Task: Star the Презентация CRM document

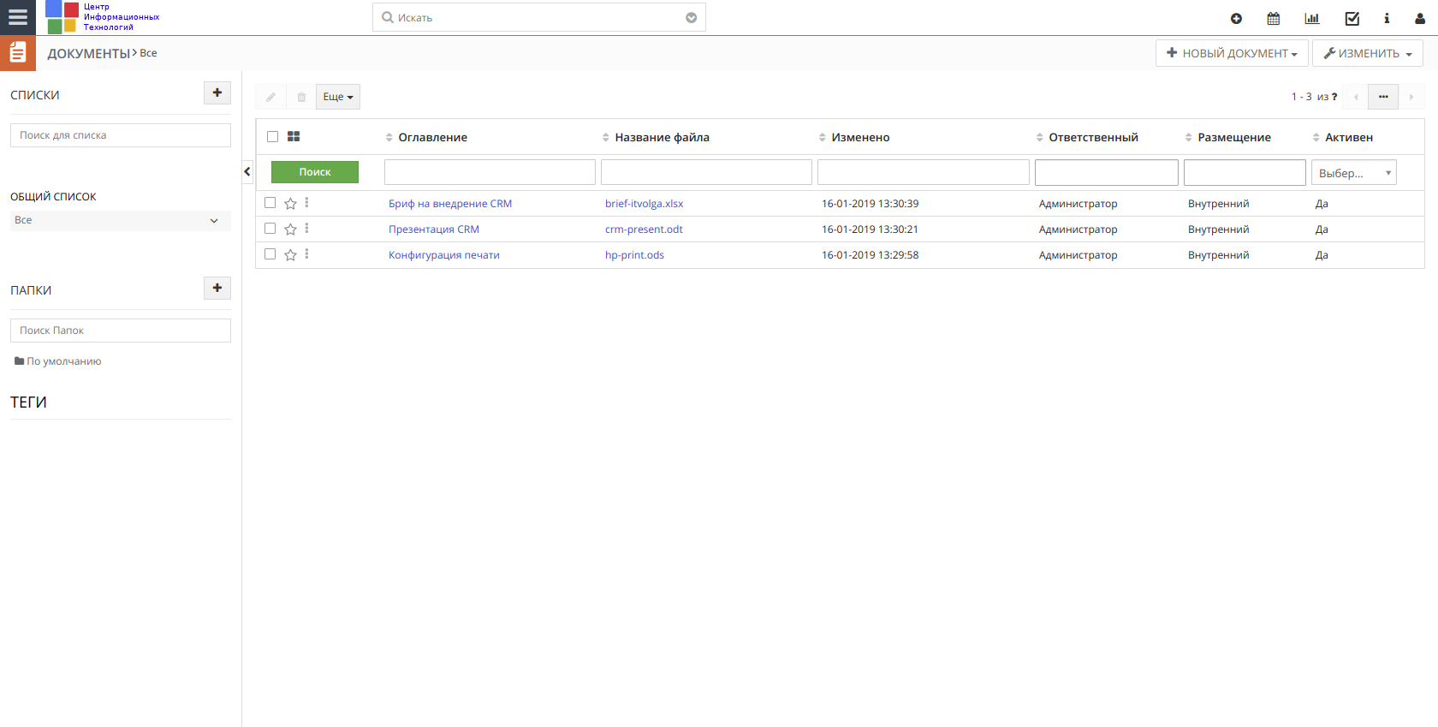Action: [x=290, y=229]
